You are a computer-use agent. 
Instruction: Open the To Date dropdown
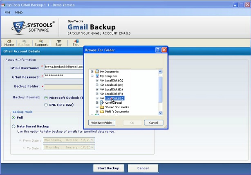point(92,147)
